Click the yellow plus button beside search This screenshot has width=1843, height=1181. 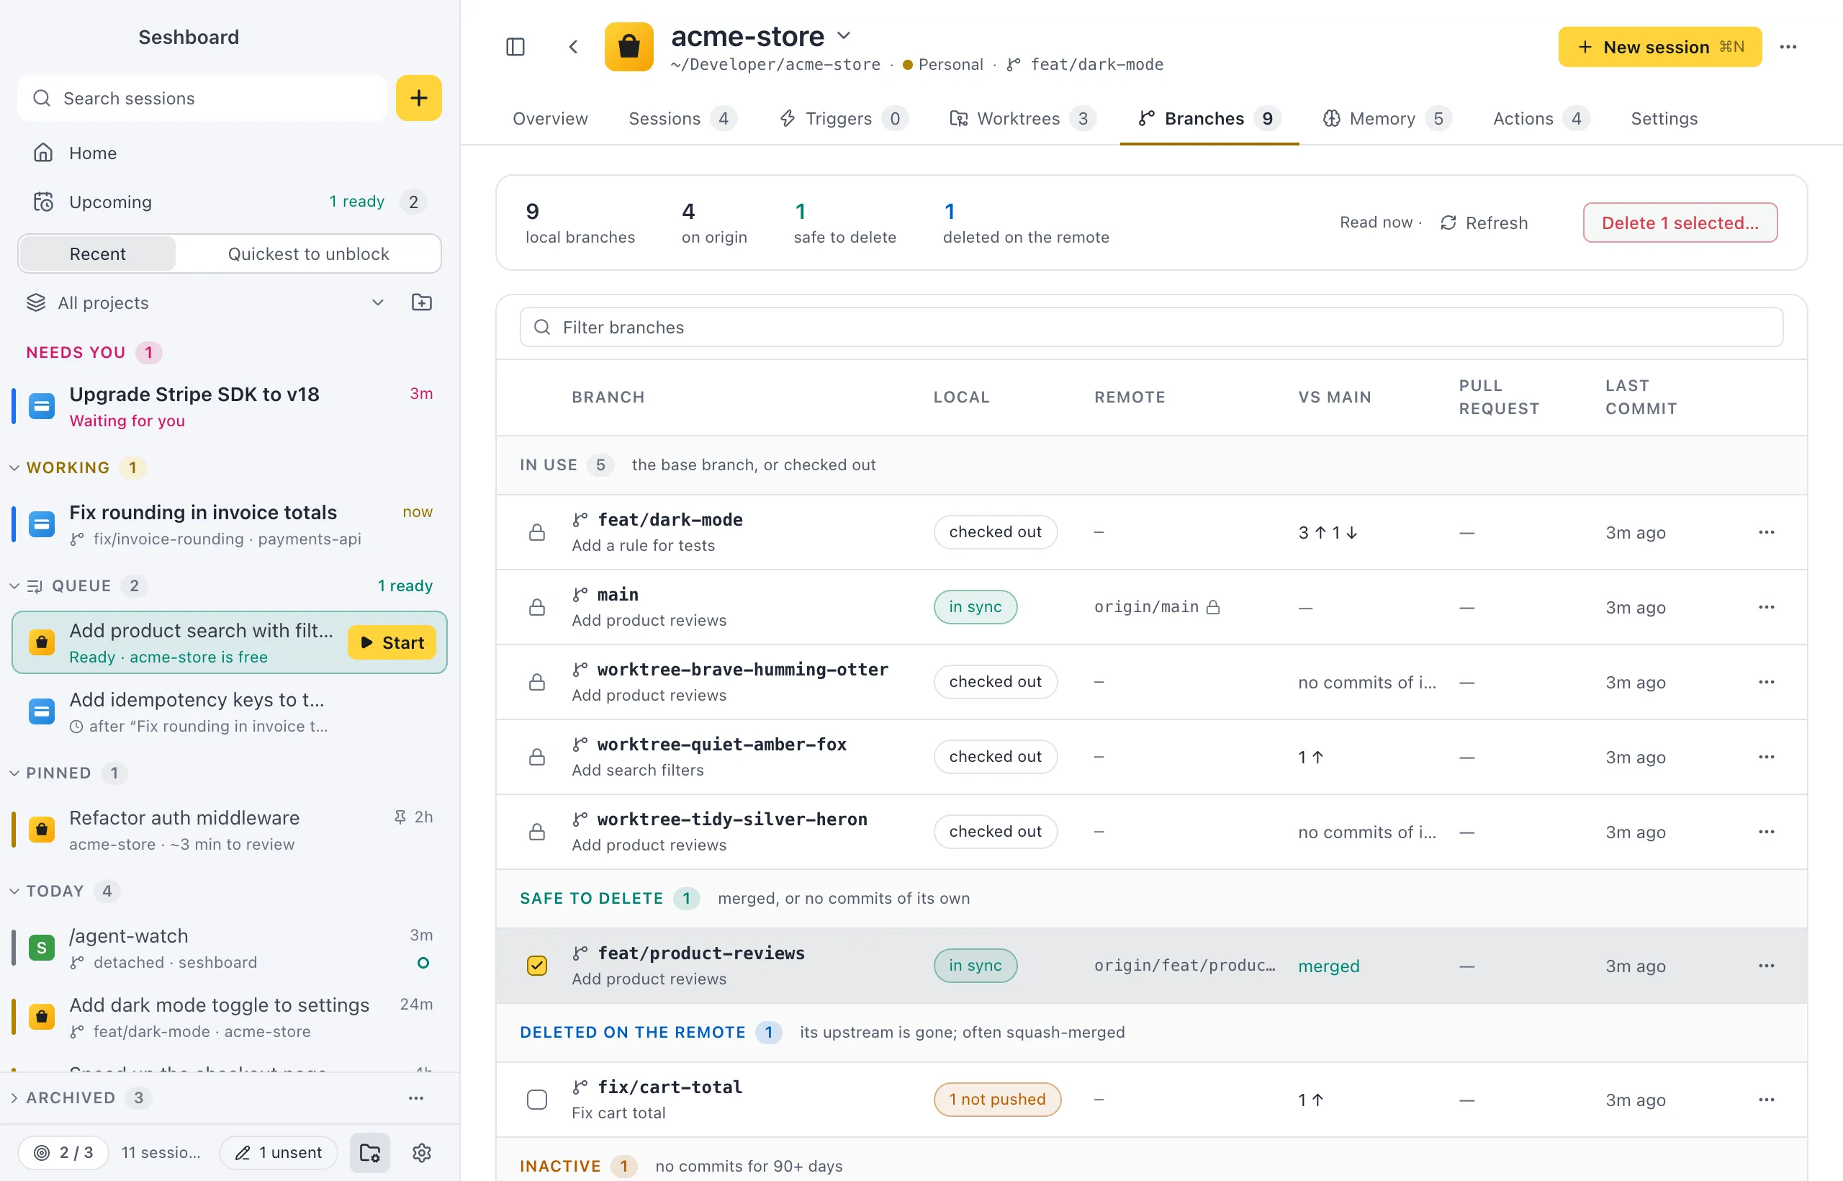418,97
